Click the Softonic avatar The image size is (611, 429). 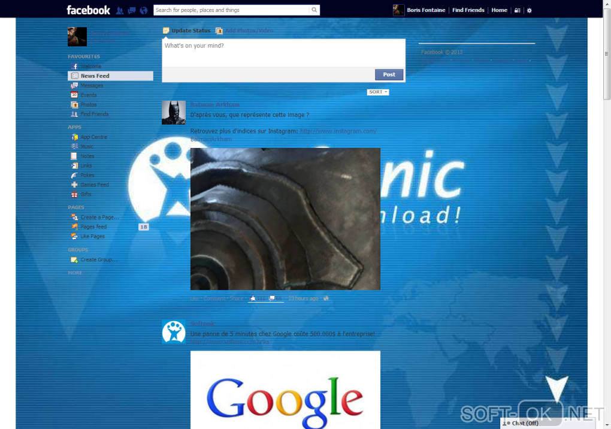tap(174, 332)
